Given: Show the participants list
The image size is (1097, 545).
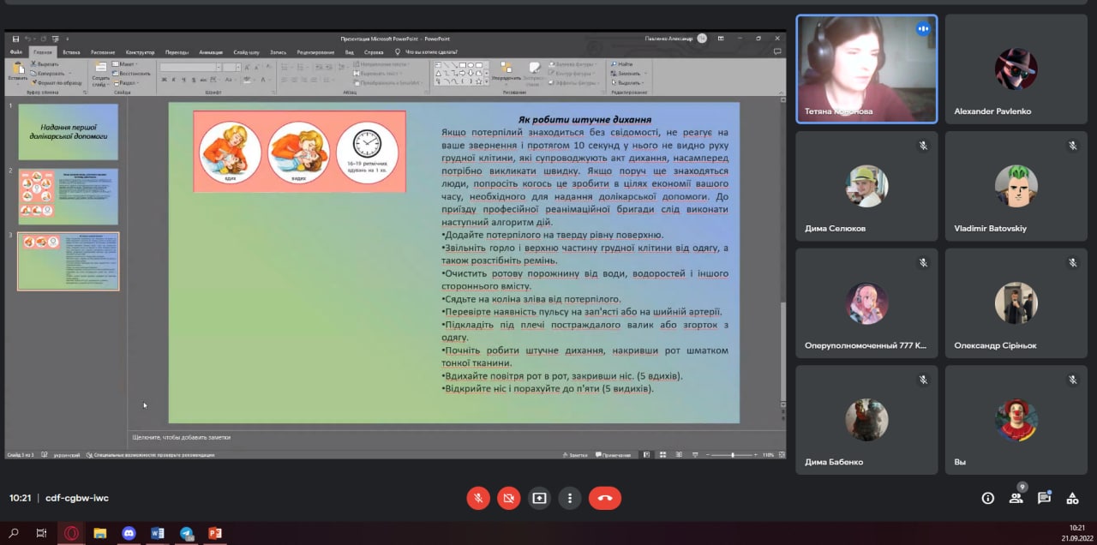Looking at the screenshot, I should click(1016, 498).
